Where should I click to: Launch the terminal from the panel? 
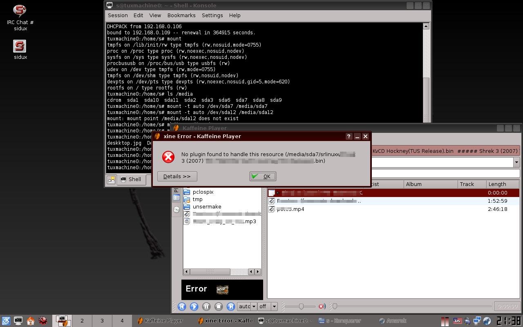[18, 321]
